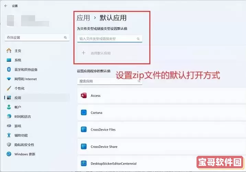
Task: Open CrossDevice Share defaults row
Action: [161, 147]
